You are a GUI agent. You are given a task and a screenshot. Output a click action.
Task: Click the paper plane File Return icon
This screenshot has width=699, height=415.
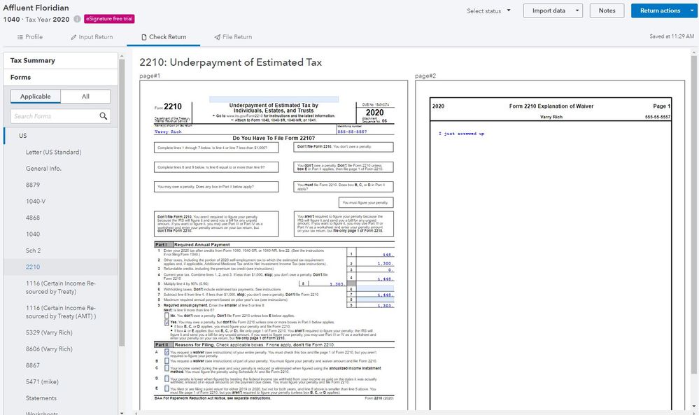(x=218, y=37)
